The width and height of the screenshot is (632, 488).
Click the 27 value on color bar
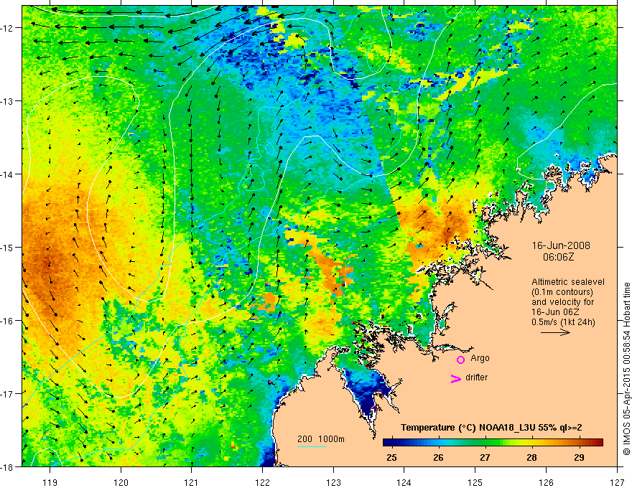click(x=485, y=457)
